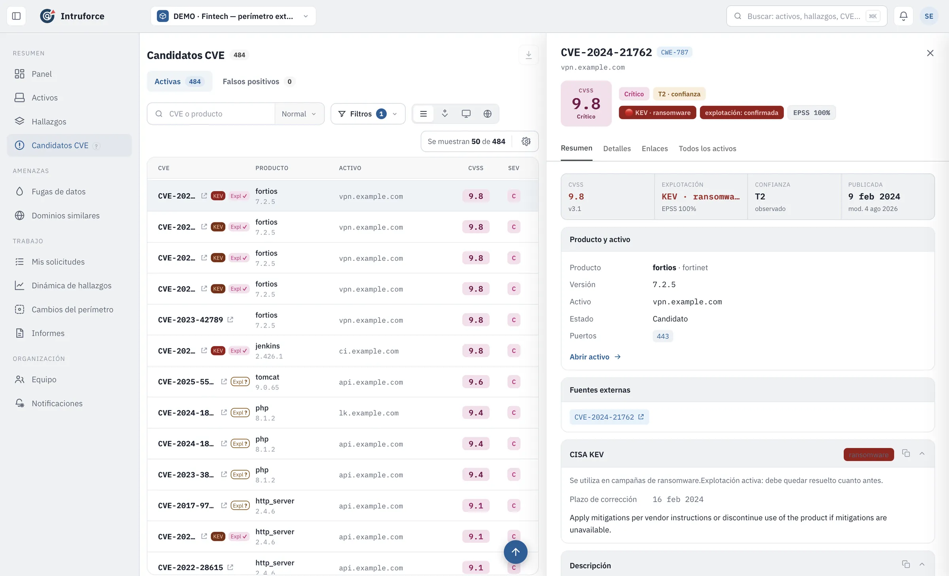Open the Detalles tab
Image resolution: width=949 pixels, height=576 pixels.
point(617,149)
